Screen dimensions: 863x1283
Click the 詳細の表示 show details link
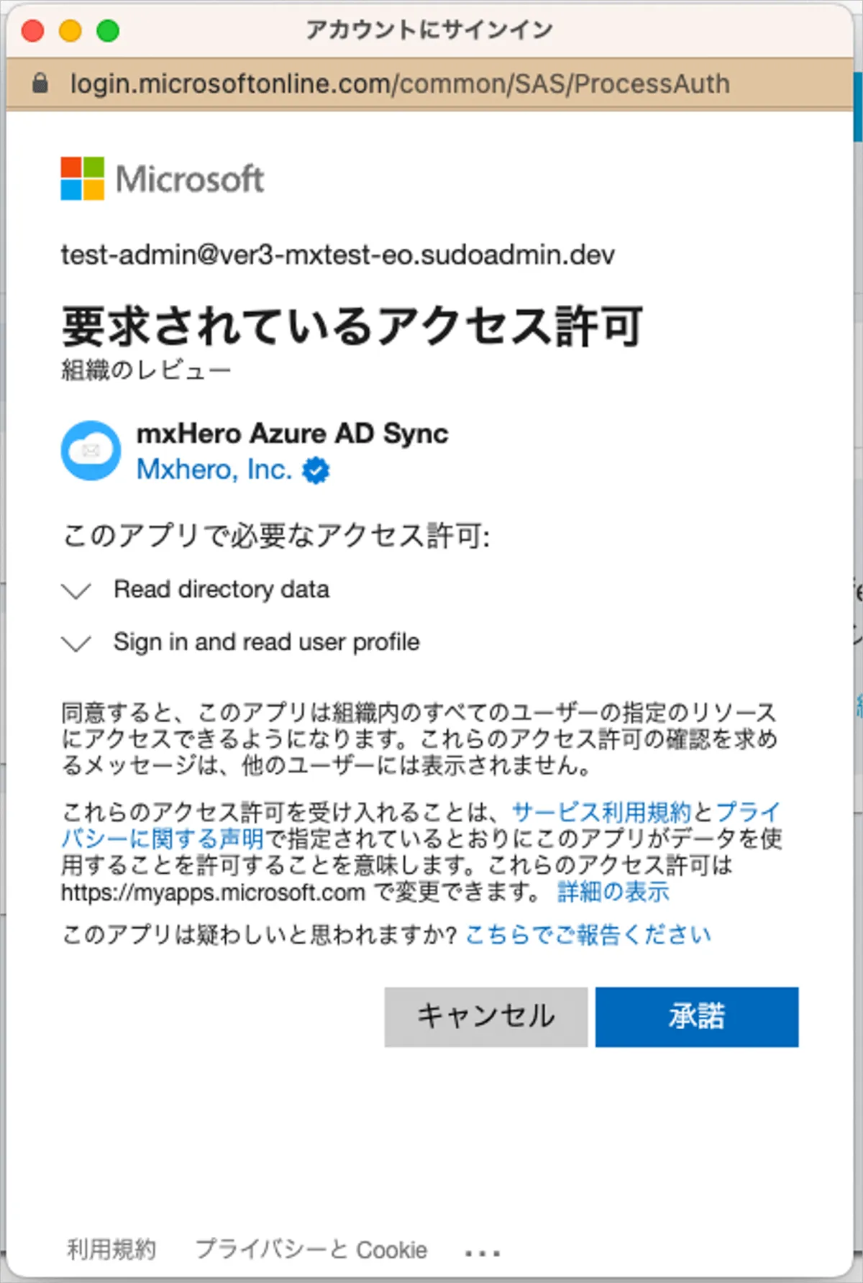tap(613, 892)
